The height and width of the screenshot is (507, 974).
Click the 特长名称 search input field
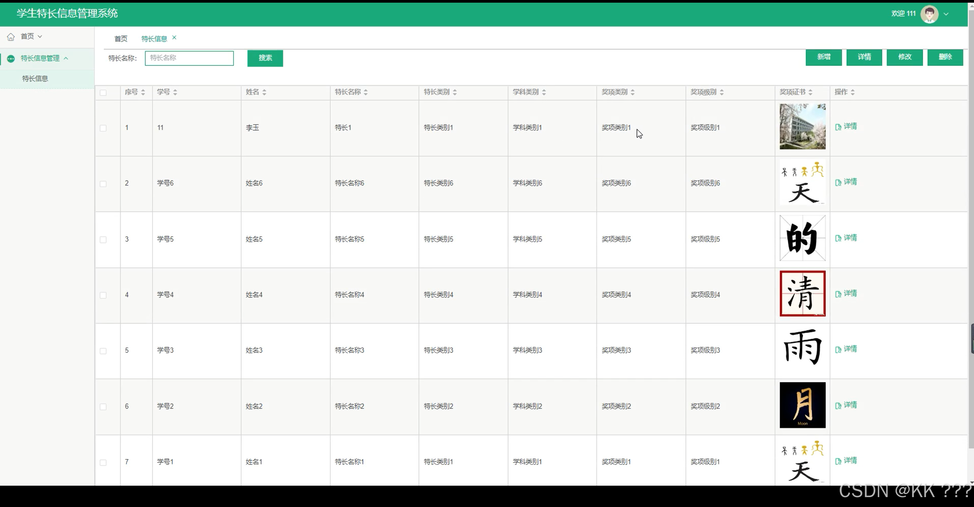coord(189,58)
